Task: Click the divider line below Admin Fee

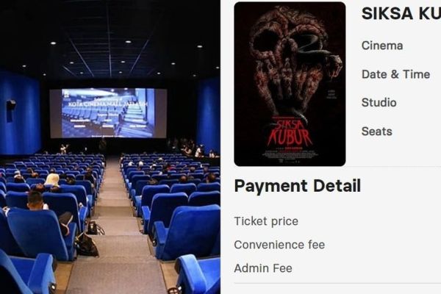Action: coord(337,283)
